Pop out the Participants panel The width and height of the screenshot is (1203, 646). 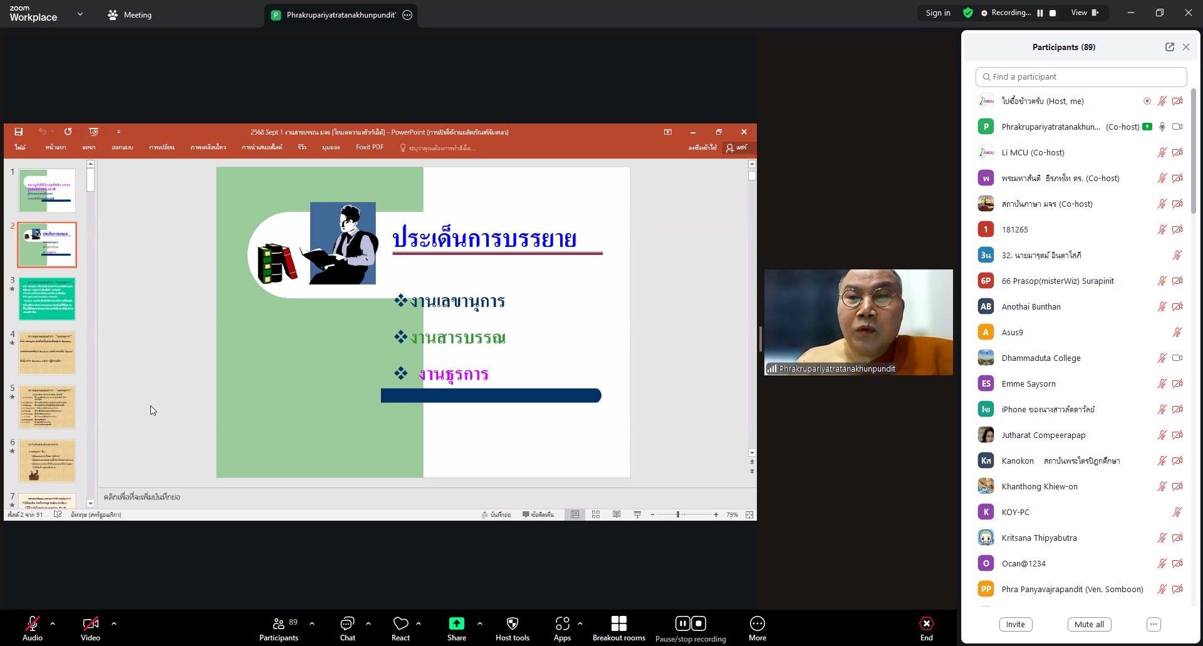click(1169, 47)
